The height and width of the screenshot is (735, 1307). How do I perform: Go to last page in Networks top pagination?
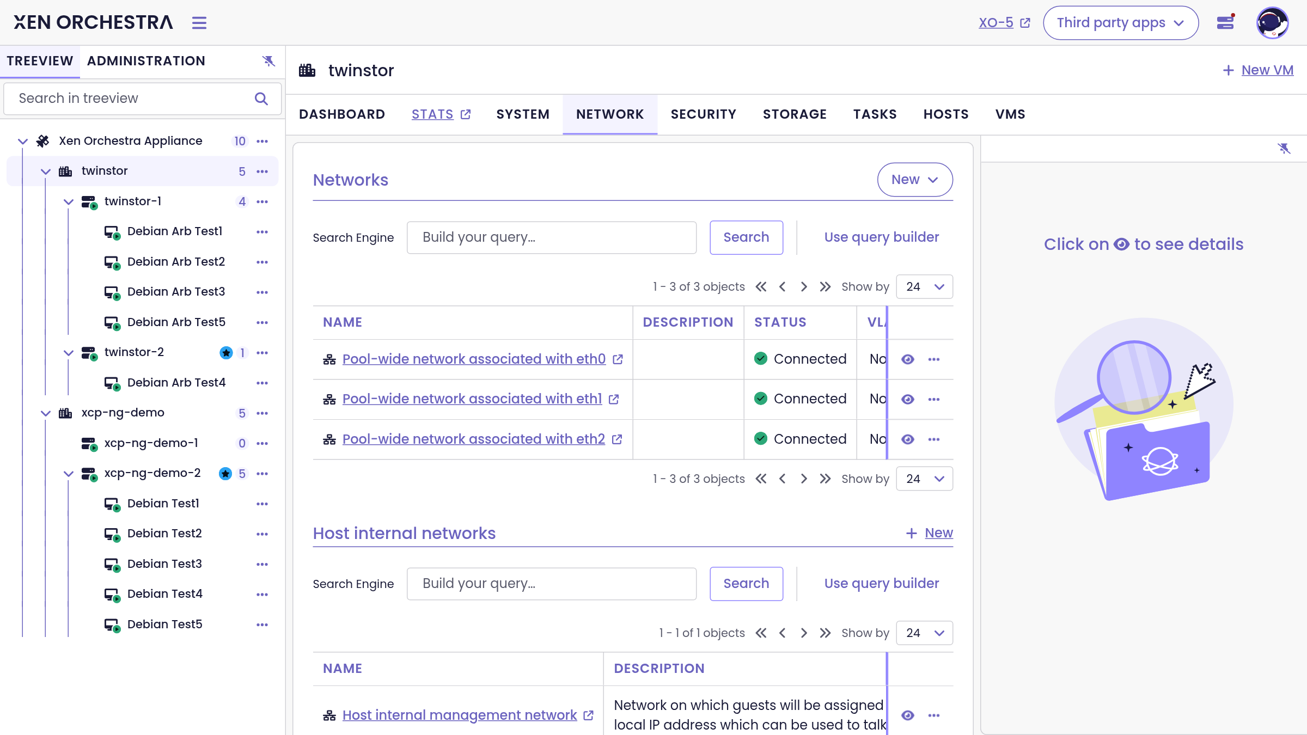[x=825, y=287]
